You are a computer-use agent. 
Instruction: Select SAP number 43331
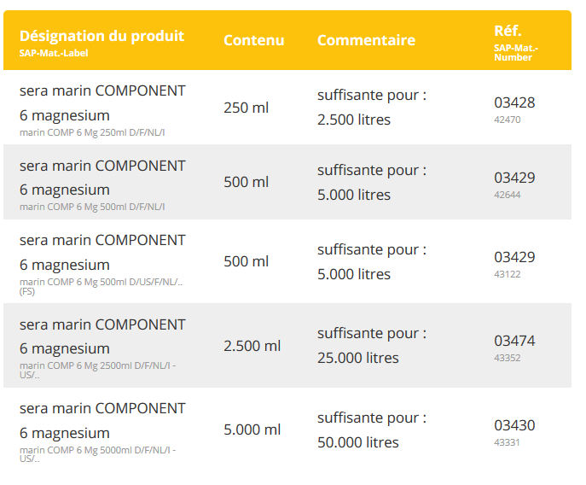point(507,442)
